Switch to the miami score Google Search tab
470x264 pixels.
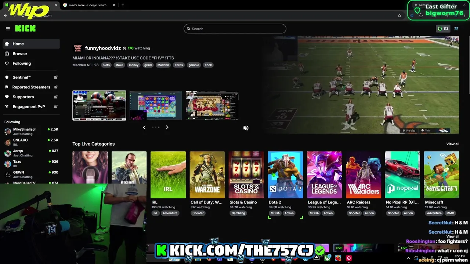tap(87, 5)
